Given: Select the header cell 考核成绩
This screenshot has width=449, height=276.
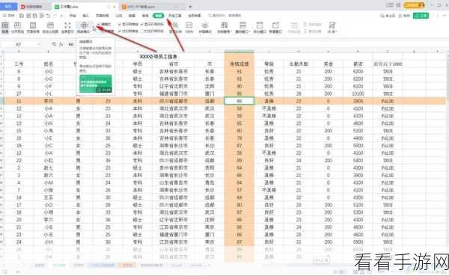Looking at the screenshot, I should click(x=239, y=64).
